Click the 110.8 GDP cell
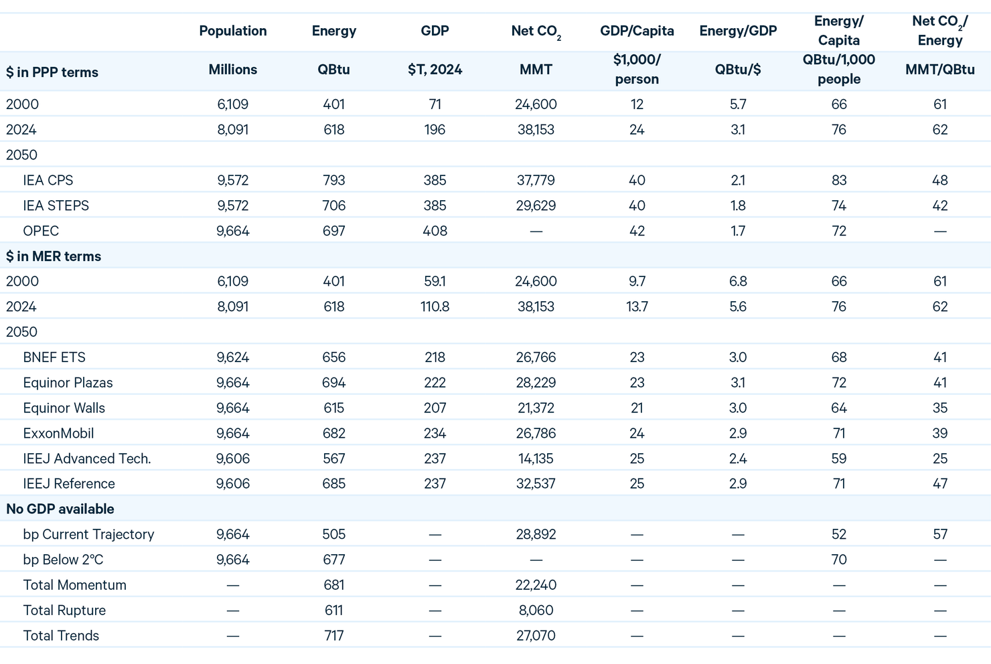The height and width of the screenshot is (664, 991). 435,307
